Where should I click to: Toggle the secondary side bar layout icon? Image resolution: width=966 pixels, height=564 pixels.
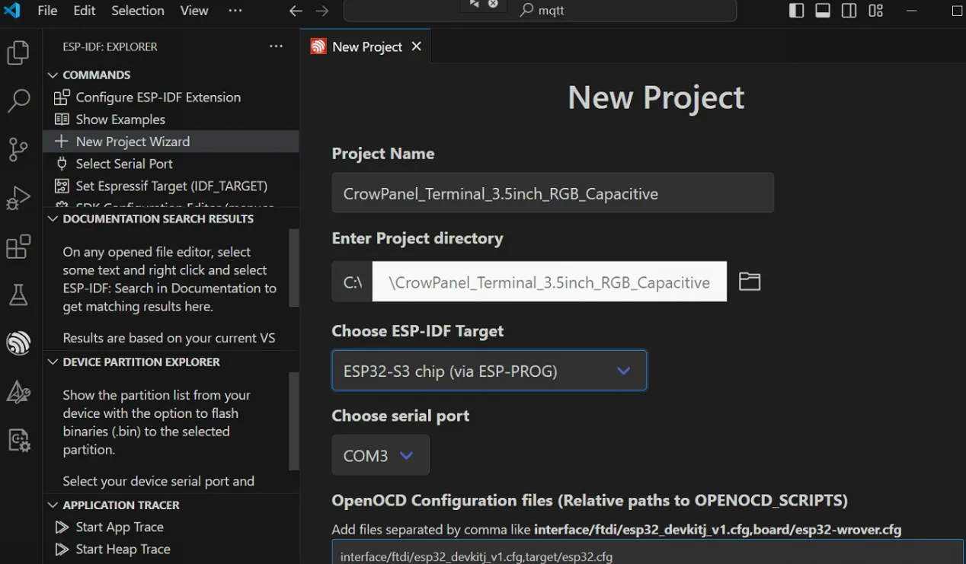point(849,11)
